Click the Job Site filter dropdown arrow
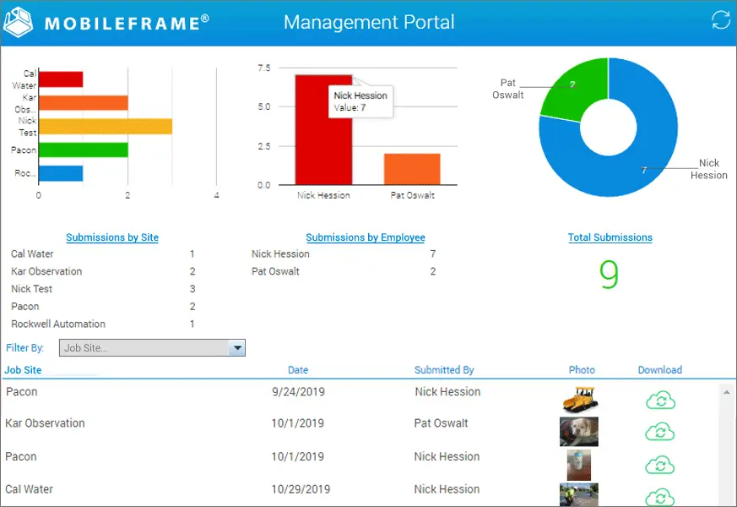Viewport: 737px width, 507px height. 237,348
